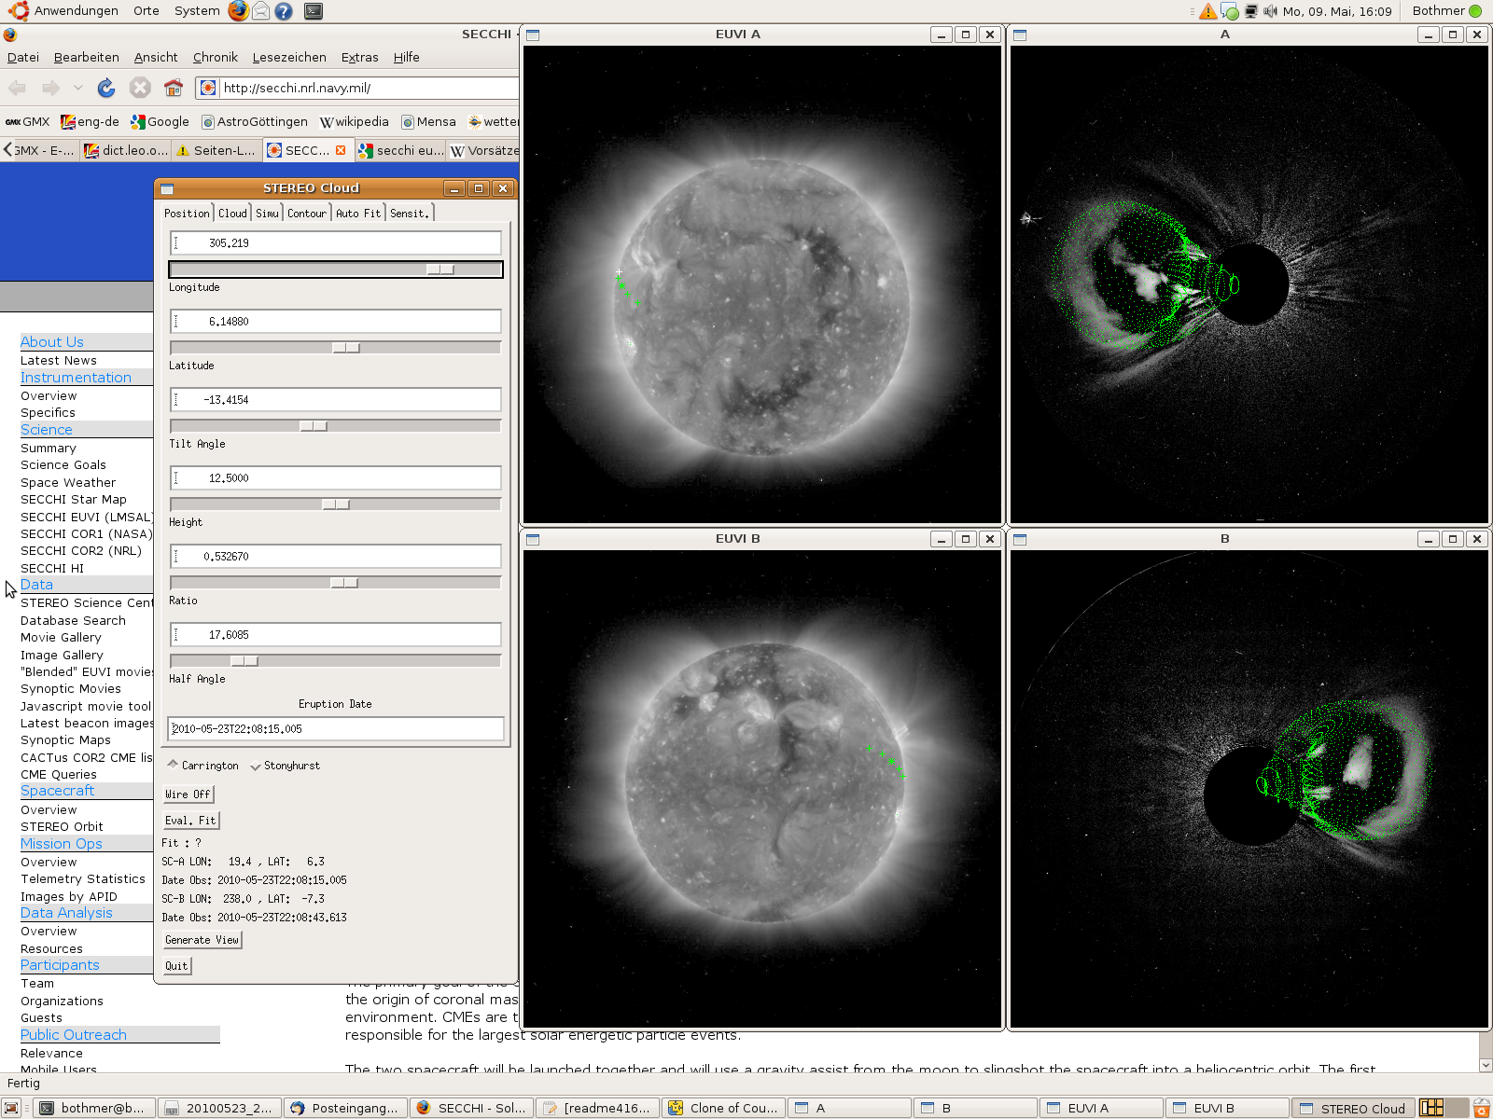Screen dimensions: 1493x1119
Task: Open the network connection tray icon
Action: click(x=1251, y=11)
